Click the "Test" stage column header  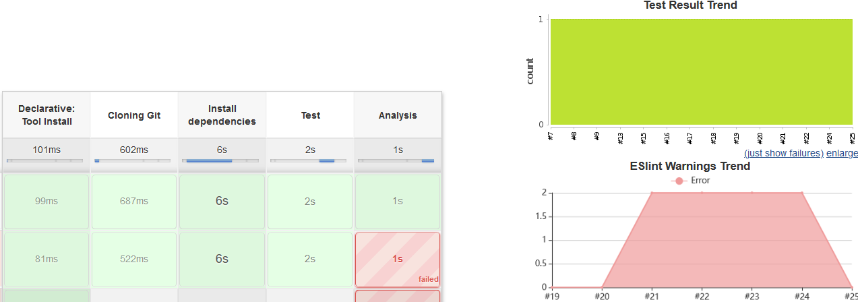[x=310, y=115]
